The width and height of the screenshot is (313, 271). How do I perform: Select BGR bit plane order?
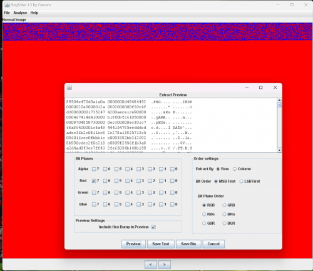click(224, 223)
